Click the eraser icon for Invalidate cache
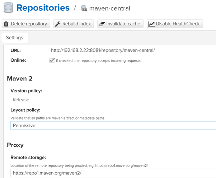This screenshot has width=216, height=178. [102, 24]
